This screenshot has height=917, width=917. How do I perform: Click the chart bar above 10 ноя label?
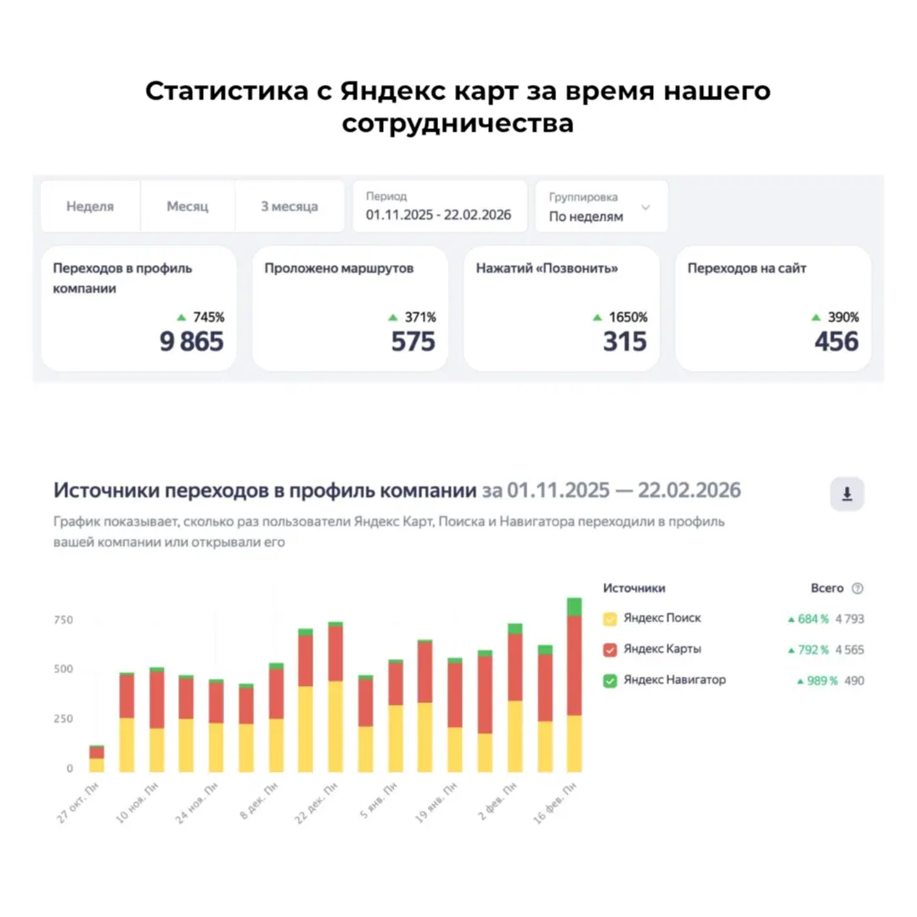click(x=156, y=719)
